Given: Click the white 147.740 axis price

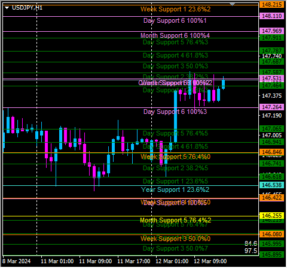Looking at the screenshot, I should 272,56.
